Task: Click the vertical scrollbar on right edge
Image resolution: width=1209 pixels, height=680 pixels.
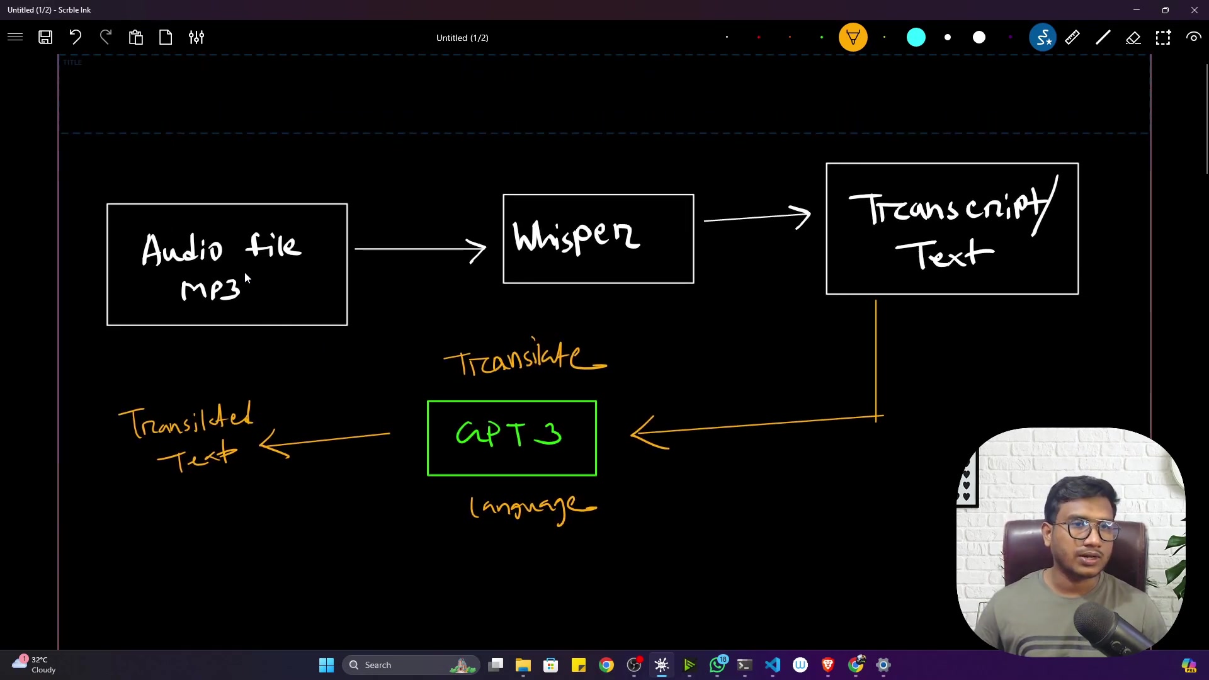Action: [x=1206, y=118]
